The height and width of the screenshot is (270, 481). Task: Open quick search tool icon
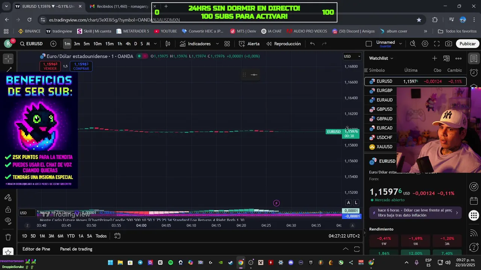coord(413,44)
